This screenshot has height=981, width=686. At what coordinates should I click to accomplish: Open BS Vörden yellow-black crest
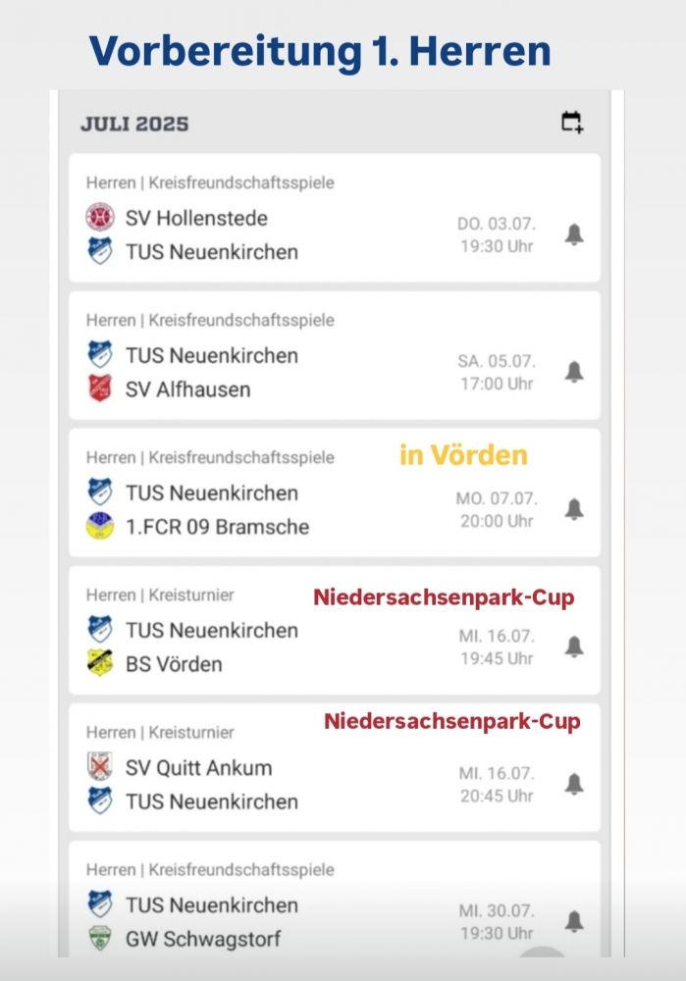point(100,663)
